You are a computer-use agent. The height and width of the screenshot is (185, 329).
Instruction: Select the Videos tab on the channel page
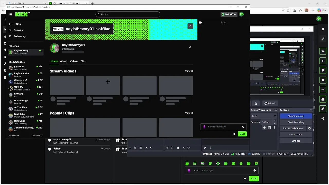(x=74, y=61)
